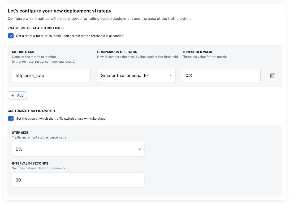Click the 'Step Size' field label
Screen dimensions: 289x203
[x=20, y=133]
